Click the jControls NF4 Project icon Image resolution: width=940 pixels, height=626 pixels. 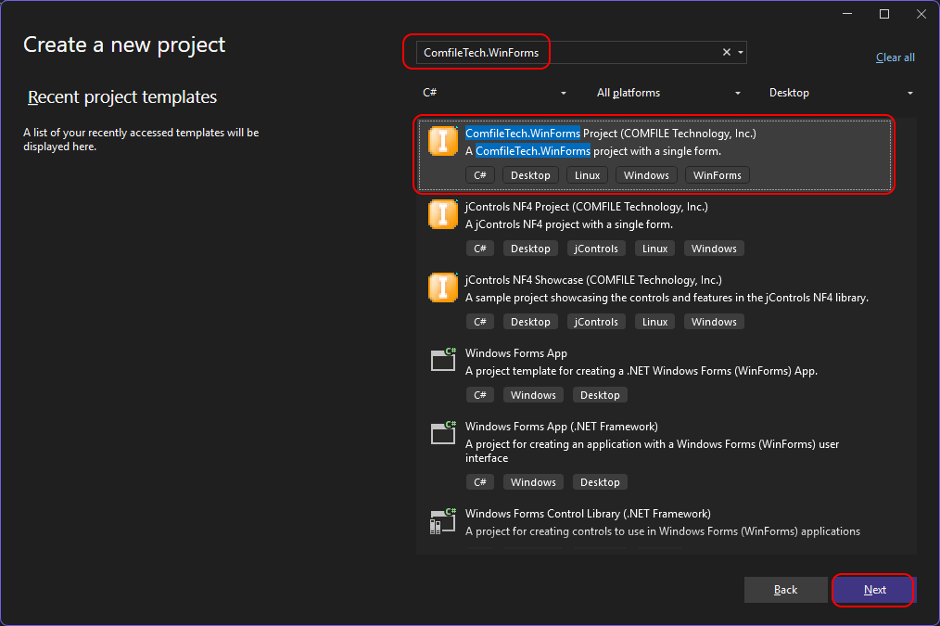tap(443, 214)
